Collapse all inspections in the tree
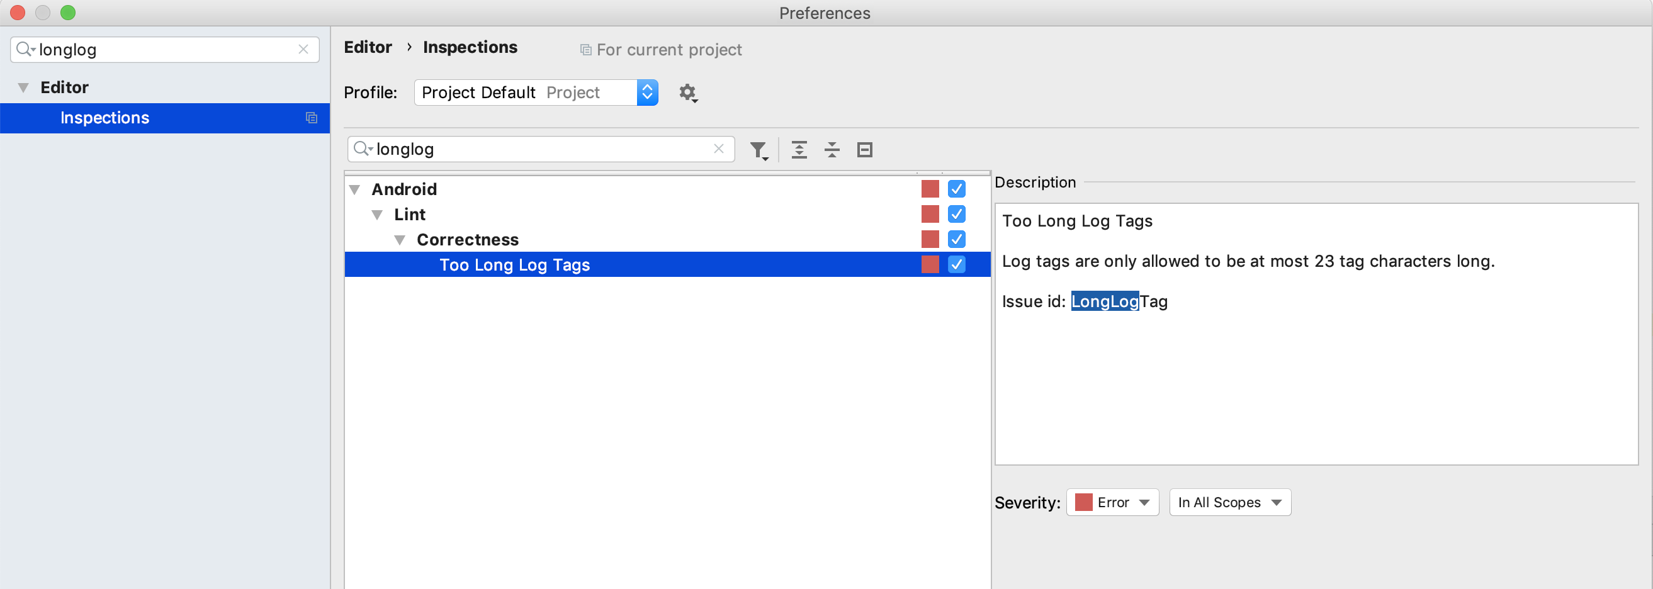1653x589 pixels. 832,149
